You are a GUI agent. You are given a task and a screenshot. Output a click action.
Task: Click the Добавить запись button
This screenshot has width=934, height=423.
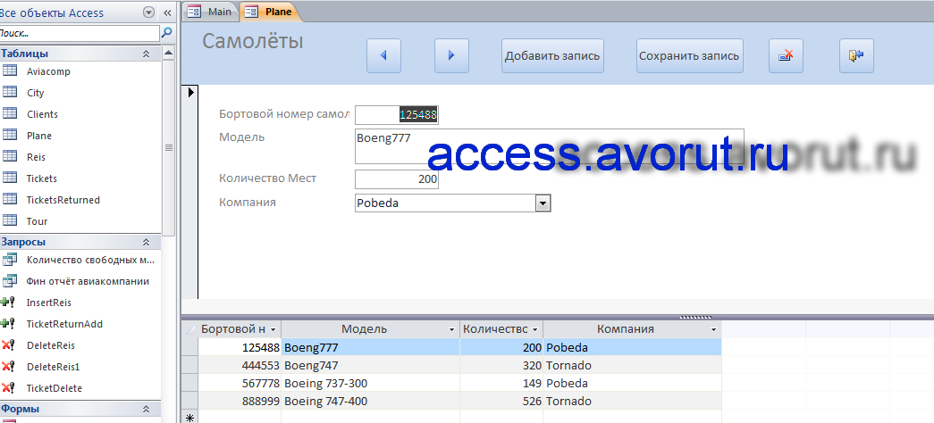tap(552, 56)
